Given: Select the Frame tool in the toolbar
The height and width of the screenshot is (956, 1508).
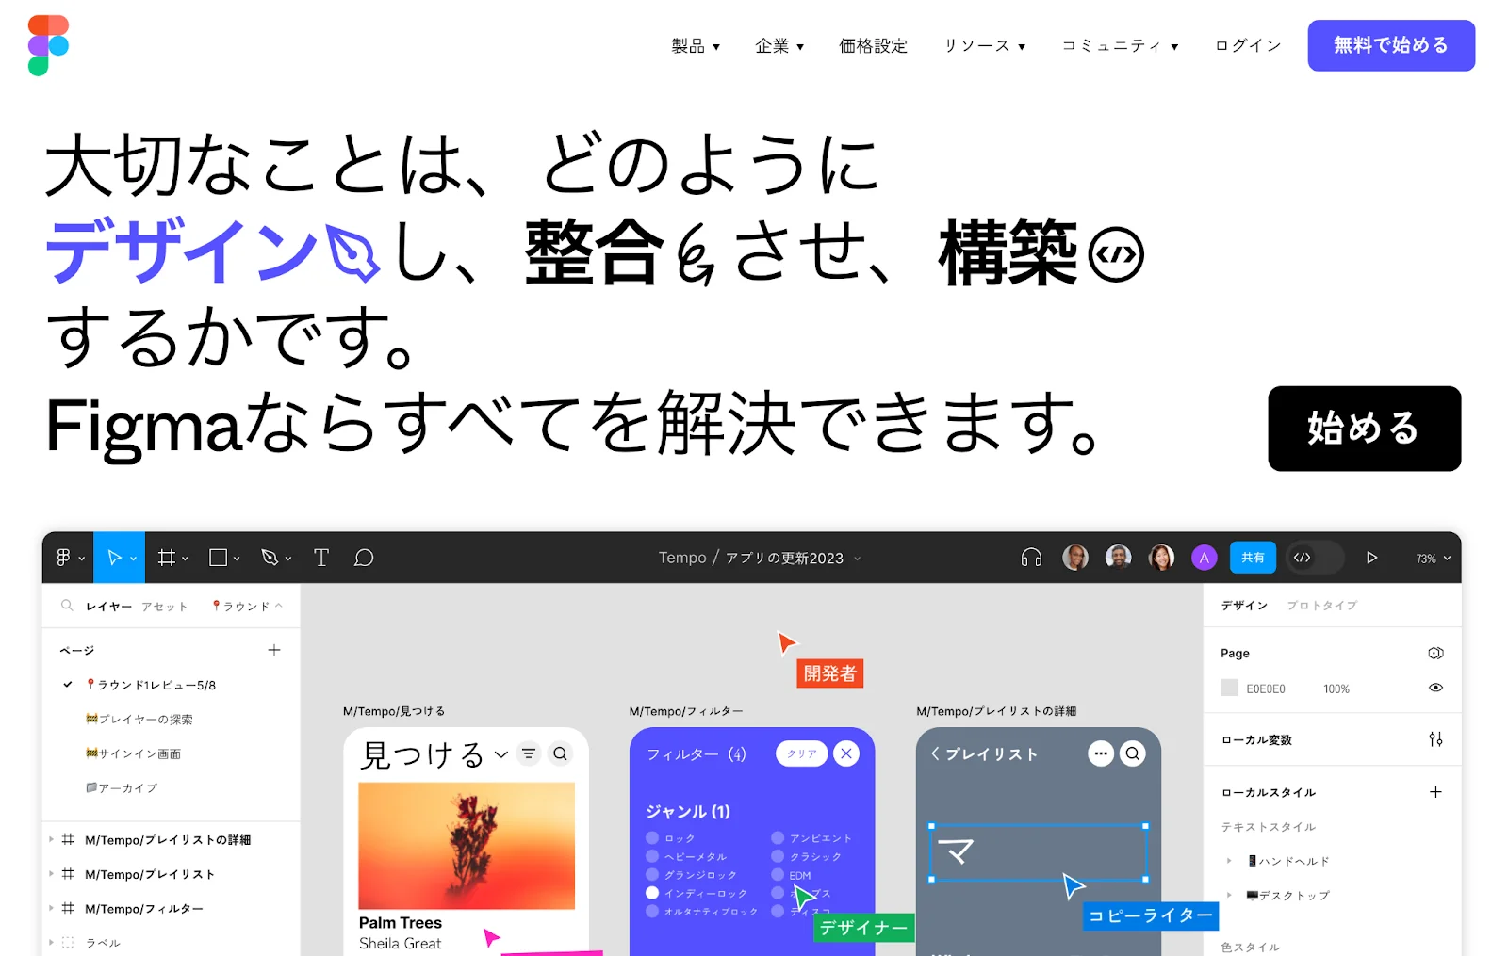Looking at the screenshot, I should [x=166, y=557].
